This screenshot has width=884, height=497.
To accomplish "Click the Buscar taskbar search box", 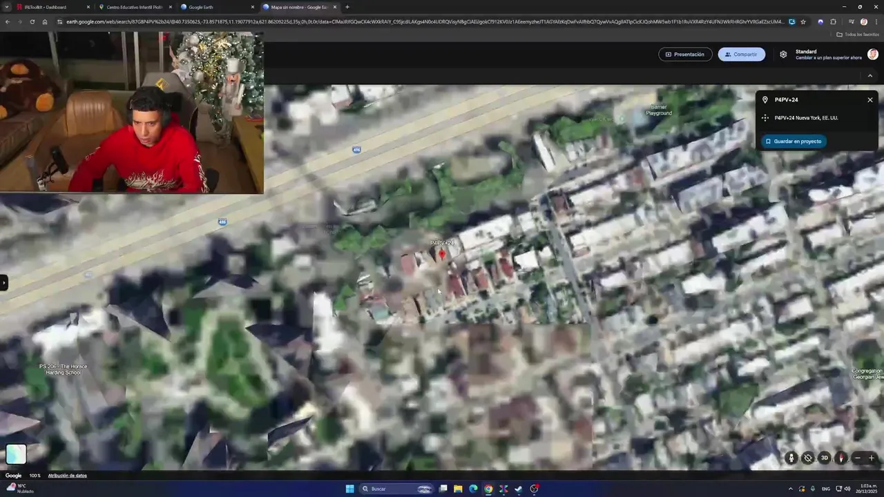I will pyautogui.click(x=398, y=489).
